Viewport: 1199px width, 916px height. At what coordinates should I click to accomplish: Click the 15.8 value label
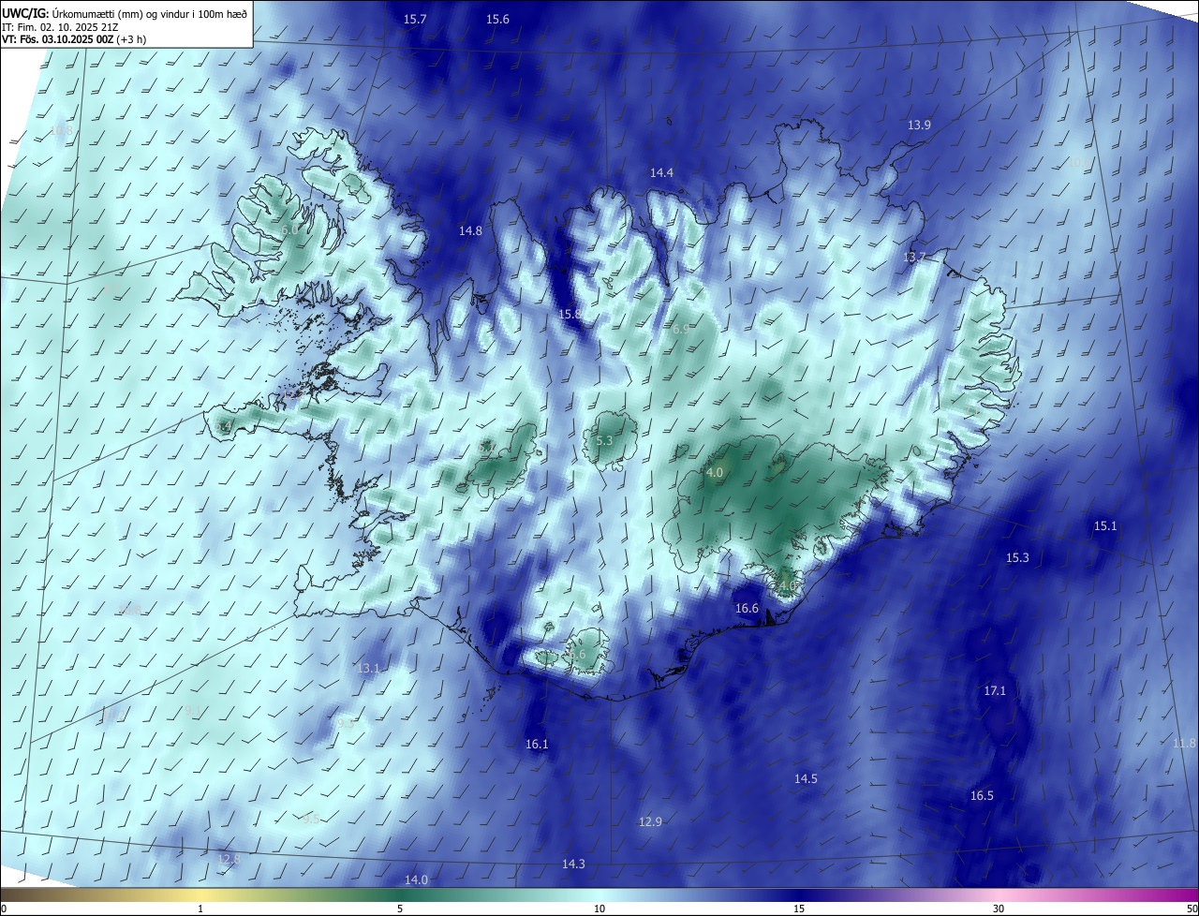(570, 315)
